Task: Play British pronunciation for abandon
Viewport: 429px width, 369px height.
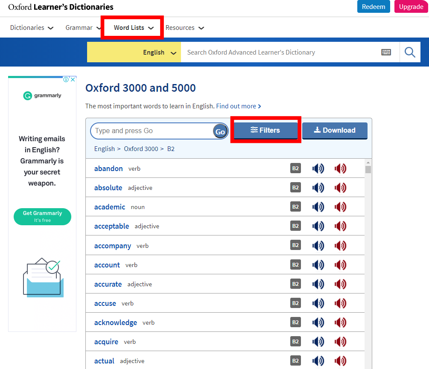Action: tap(318, 169)
